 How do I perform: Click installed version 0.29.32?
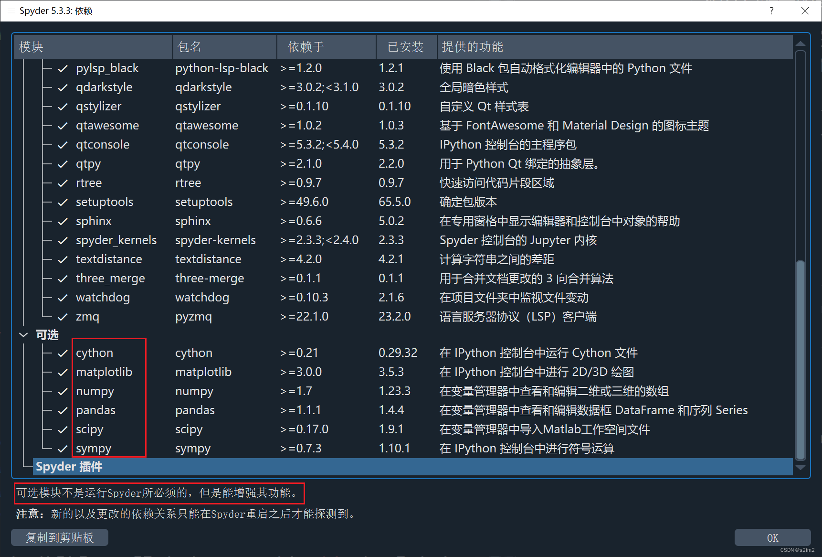coord(398,353)
